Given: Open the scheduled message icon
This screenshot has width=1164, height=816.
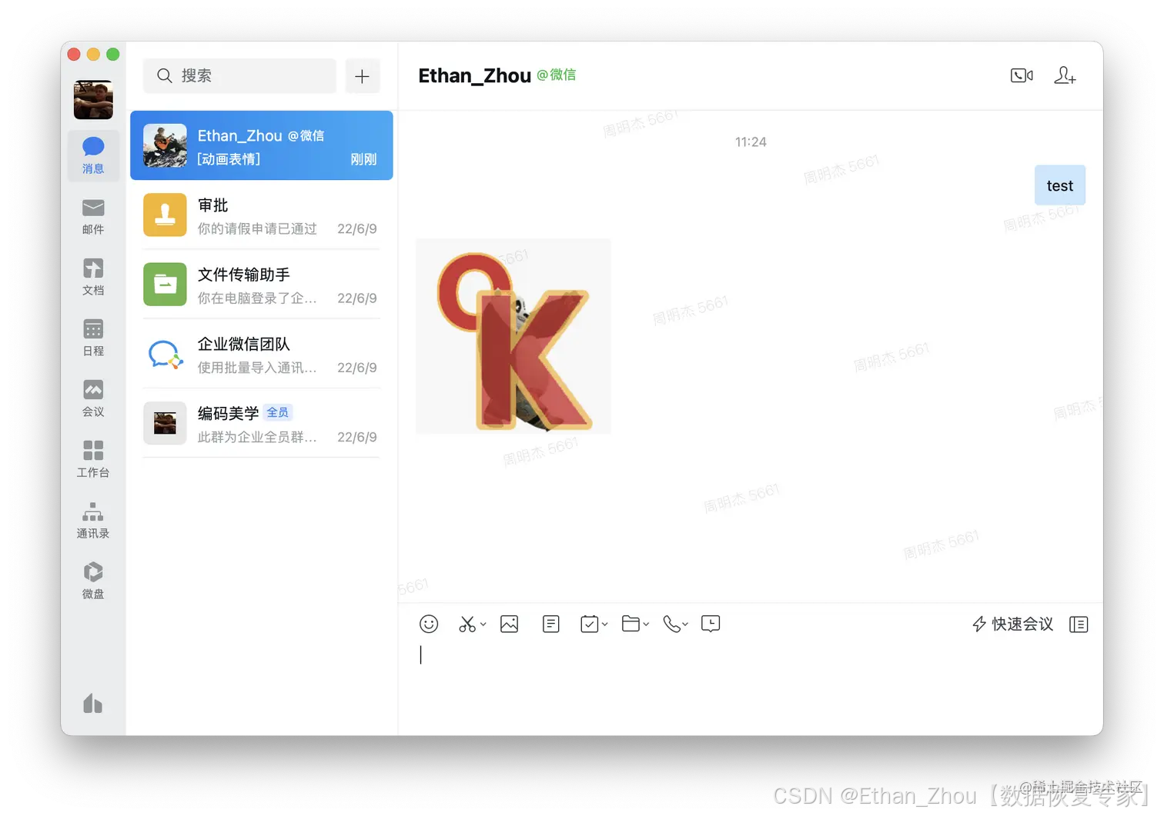Looking at the screenshot, I should 710,624.
